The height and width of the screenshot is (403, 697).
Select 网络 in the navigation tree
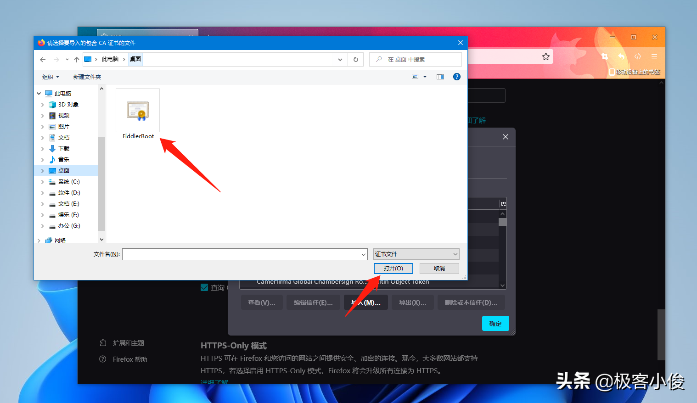[60, 240]
